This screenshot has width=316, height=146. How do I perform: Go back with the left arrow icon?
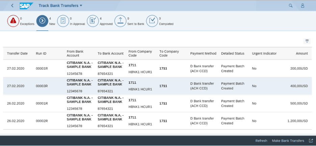(x=12, y=6)
